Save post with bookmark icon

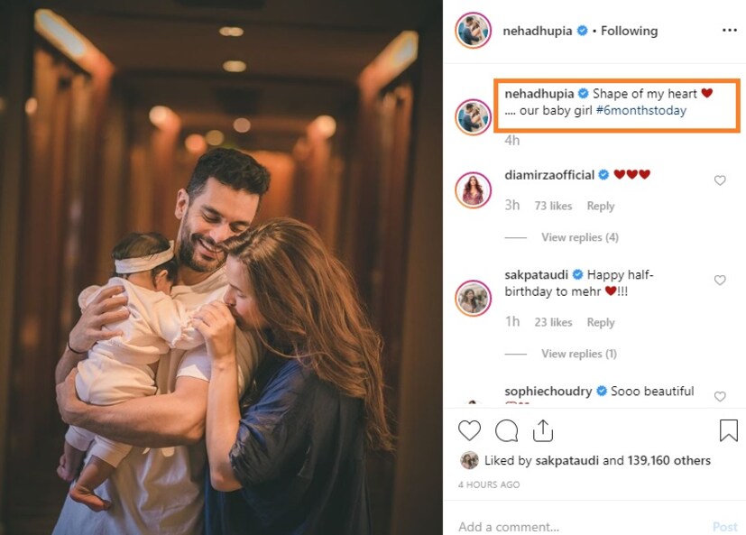pyautogui.click(x=728, y=430)
